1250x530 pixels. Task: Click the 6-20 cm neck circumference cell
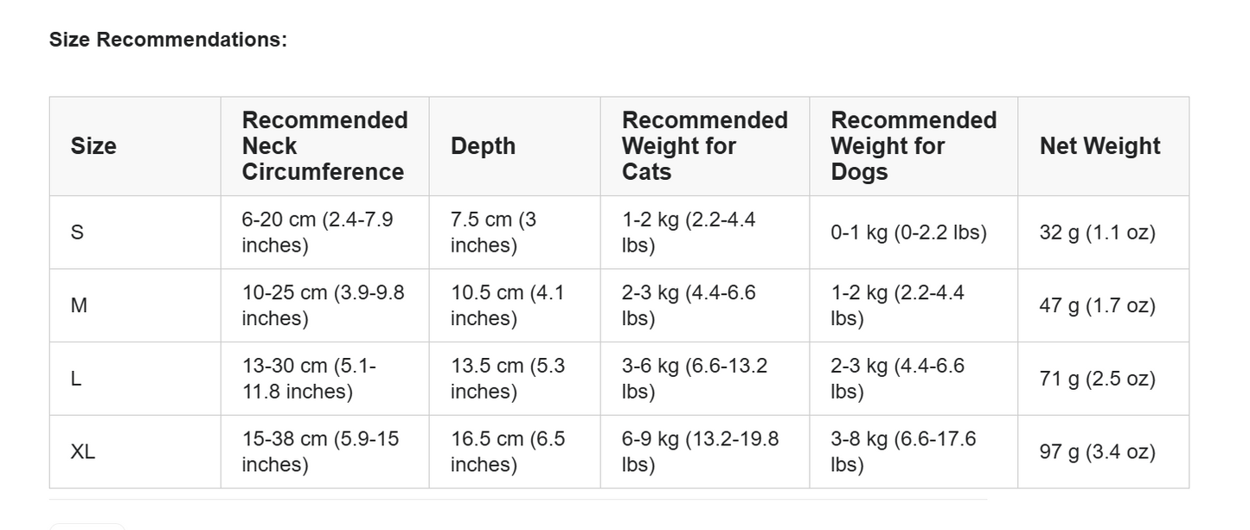click(x=317, y=233)
